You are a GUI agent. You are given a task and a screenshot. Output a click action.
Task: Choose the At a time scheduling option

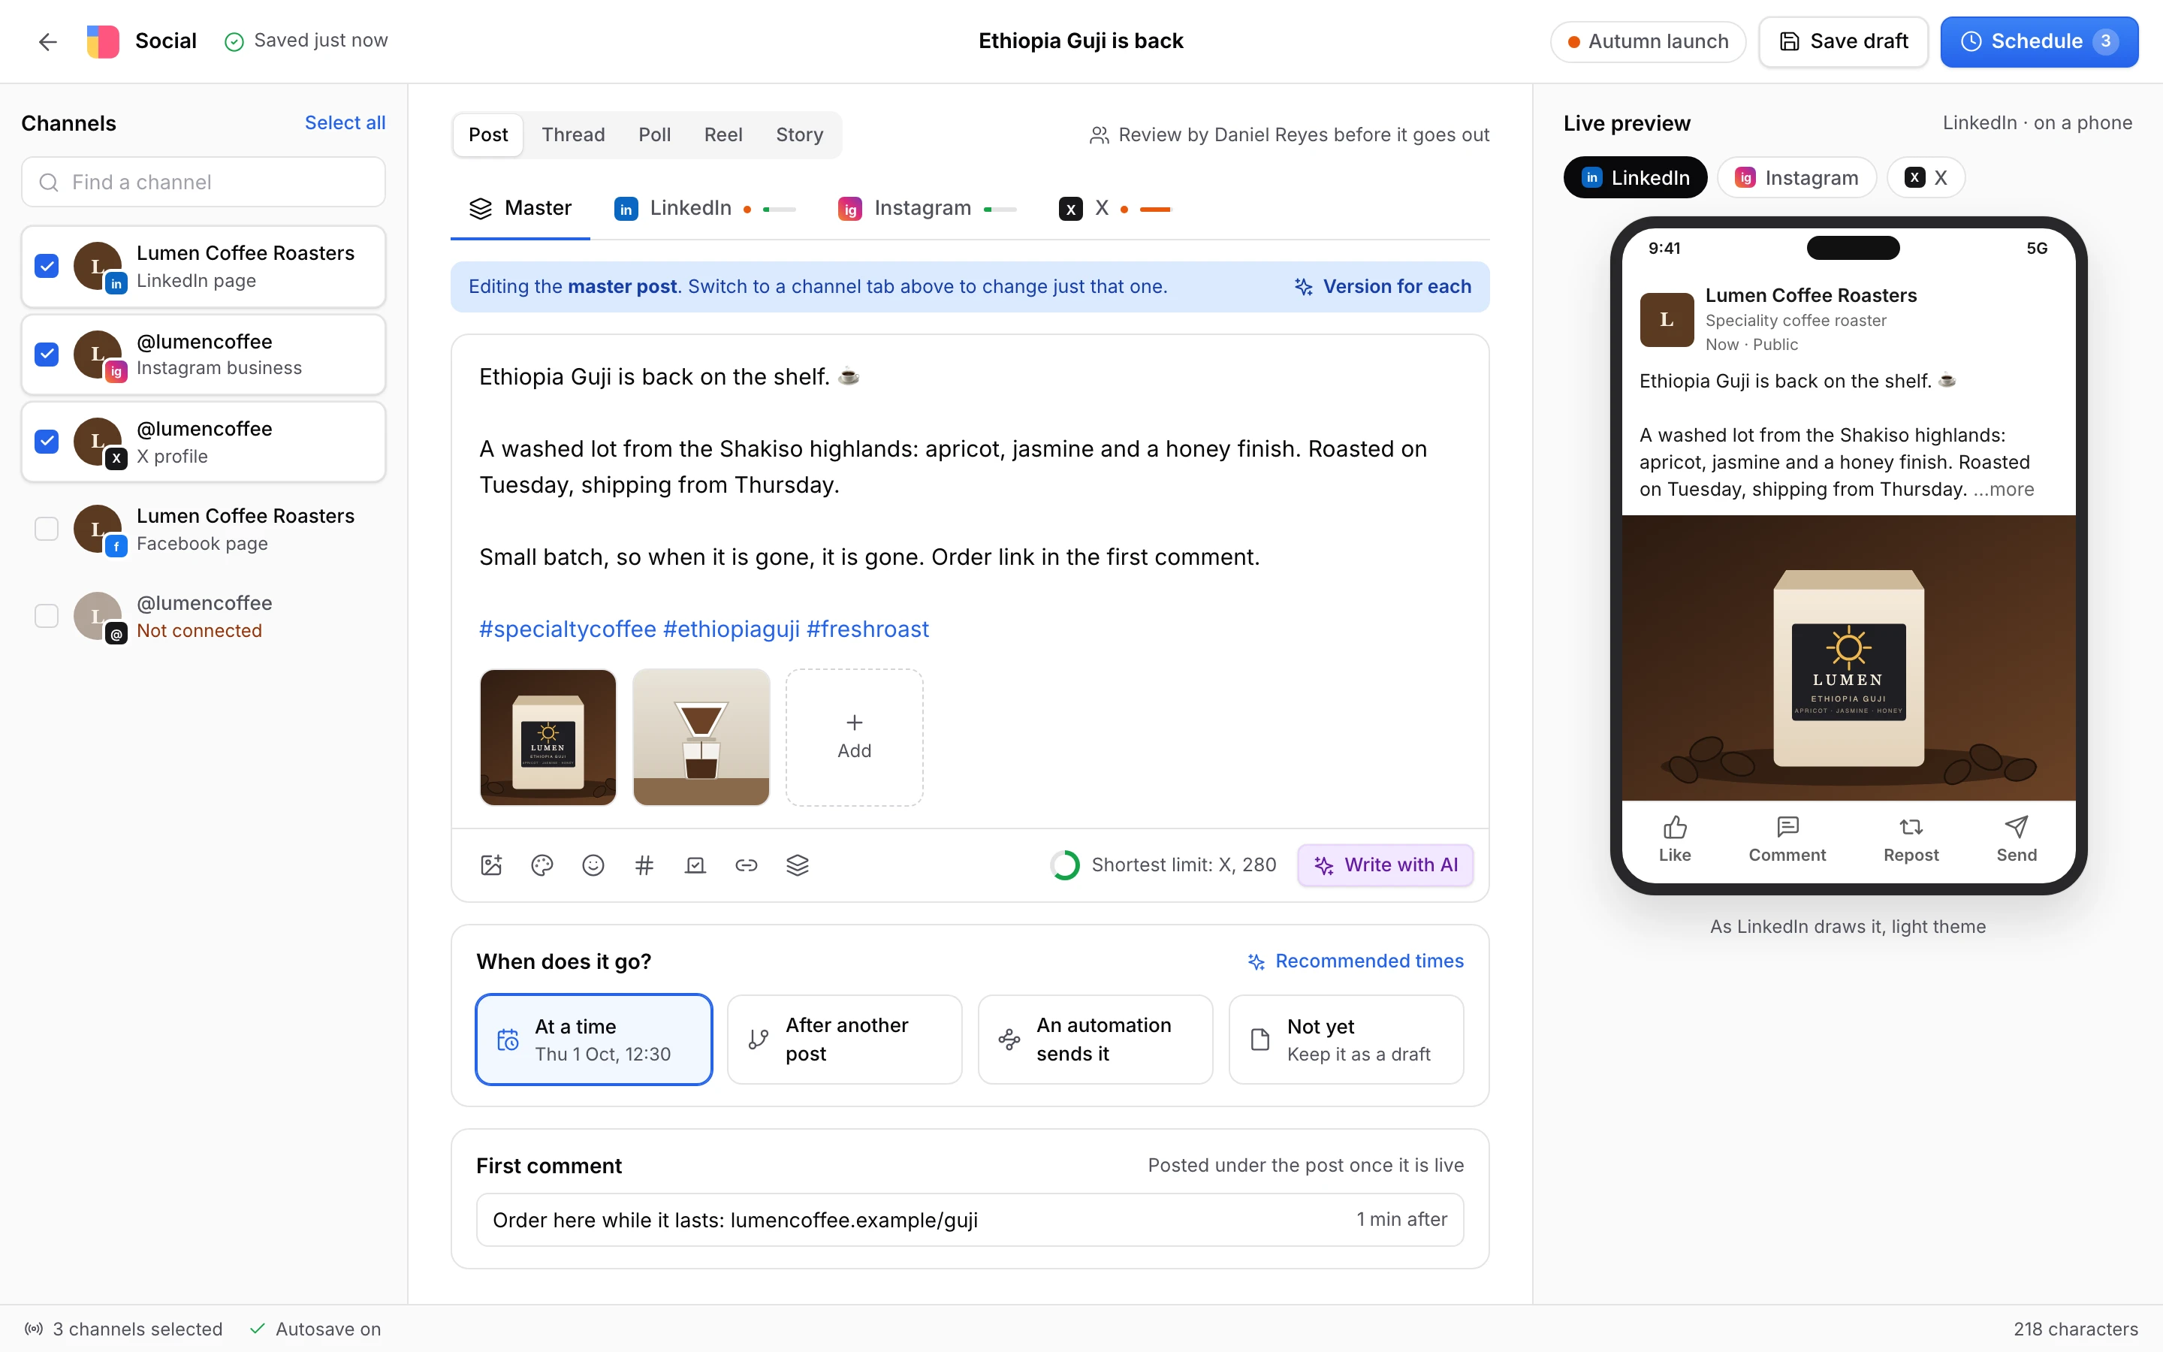[593, 1039]
